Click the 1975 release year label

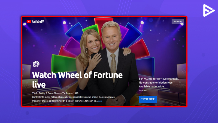tap(76, 93)
